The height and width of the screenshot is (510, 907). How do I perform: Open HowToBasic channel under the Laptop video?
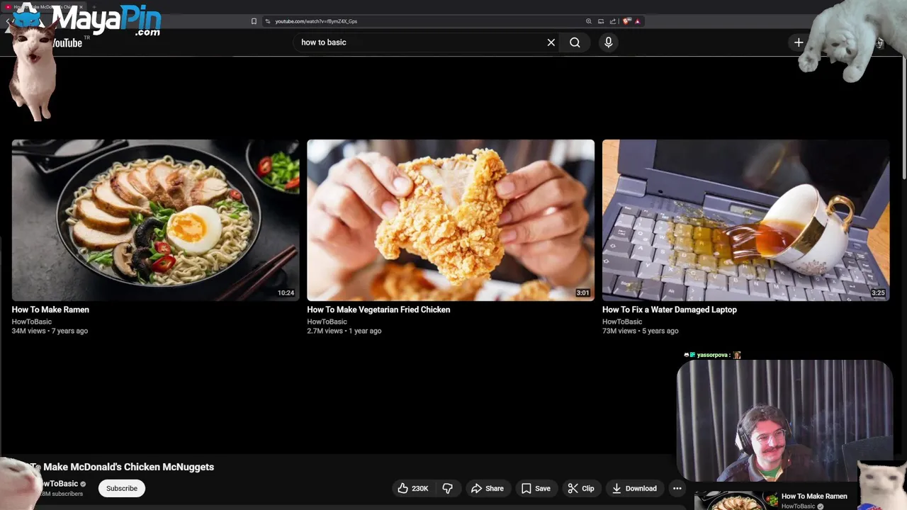click(x=622, y=322)
